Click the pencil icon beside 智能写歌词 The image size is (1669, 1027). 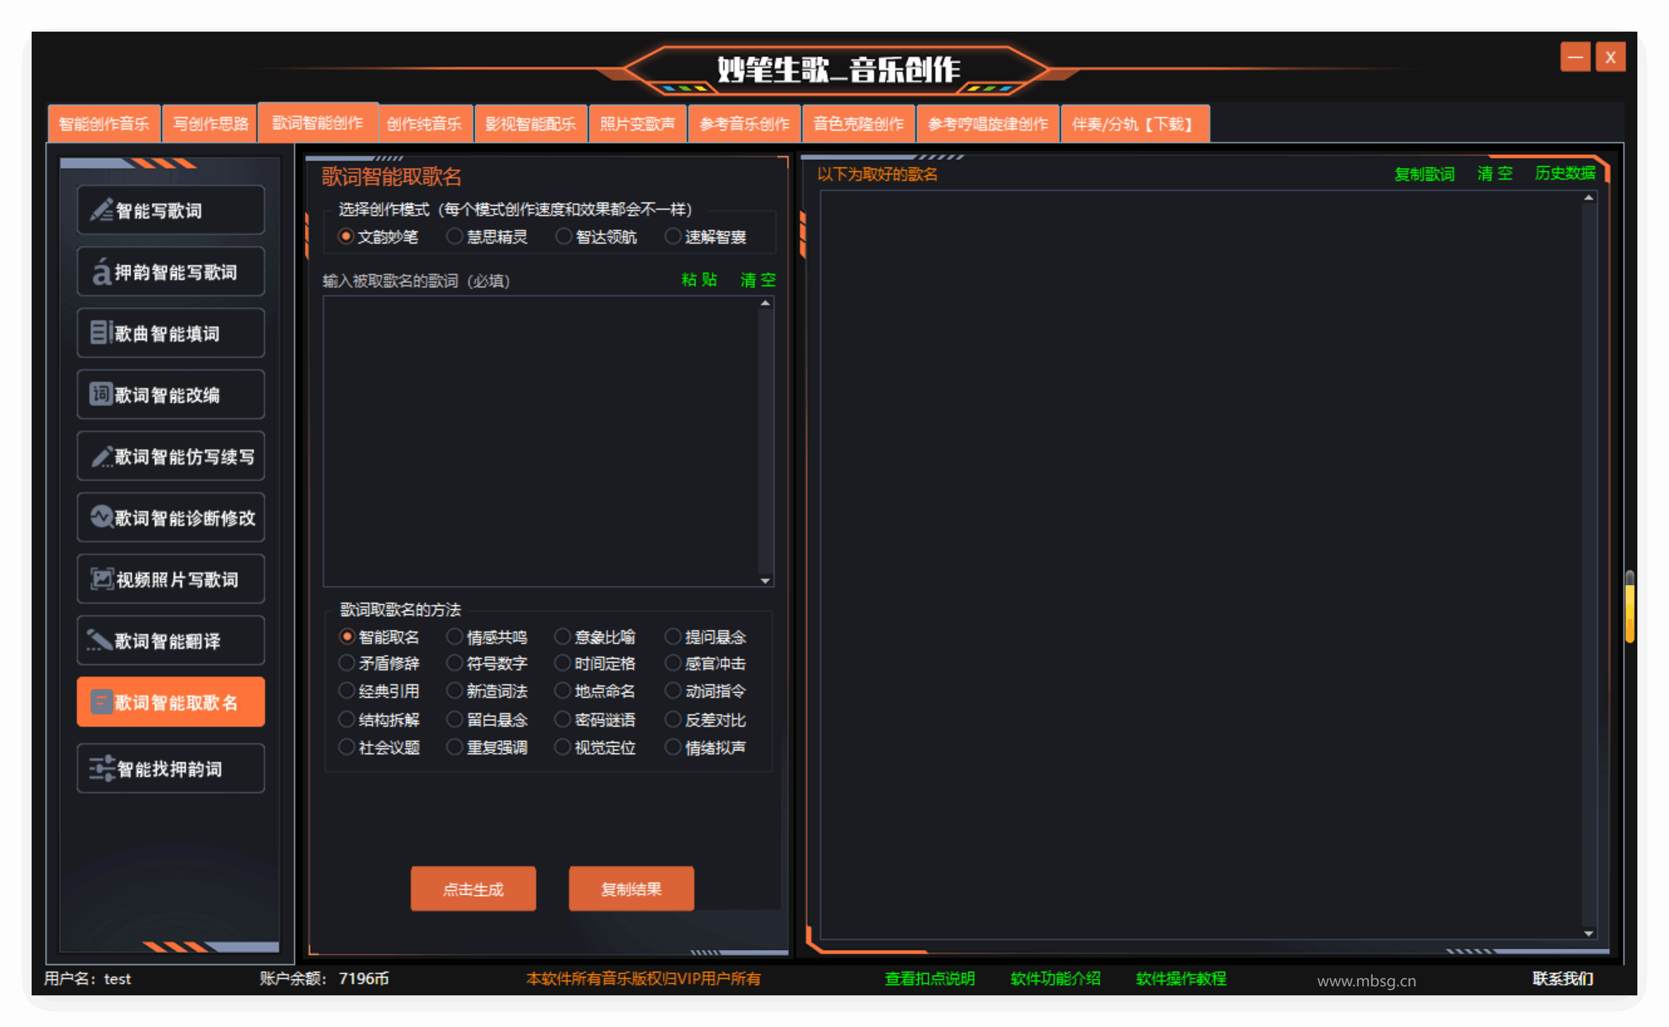(x=102, y=210)
